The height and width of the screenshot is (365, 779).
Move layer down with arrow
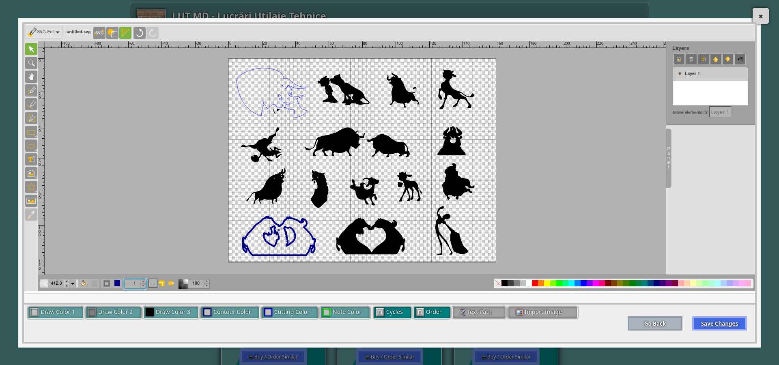click(x=728, y=59)
